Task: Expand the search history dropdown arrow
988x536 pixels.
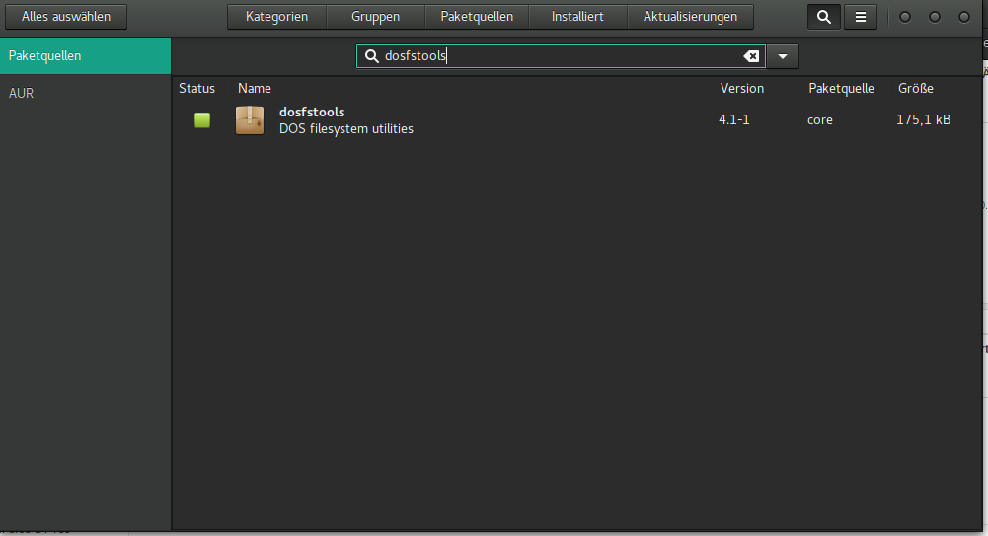Action: [x=782, y=56]
